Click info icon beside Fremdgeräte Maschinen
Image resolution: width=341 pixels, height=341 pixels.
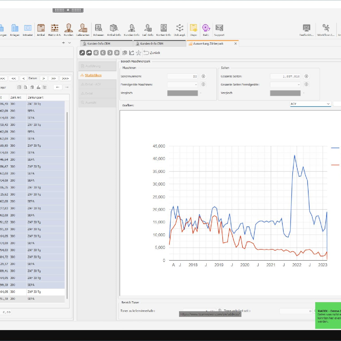203,84
